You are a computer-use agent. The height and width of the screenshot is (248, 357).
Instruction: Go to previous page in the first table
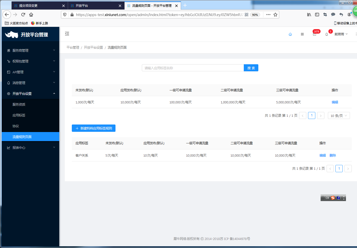click(303, 115)
